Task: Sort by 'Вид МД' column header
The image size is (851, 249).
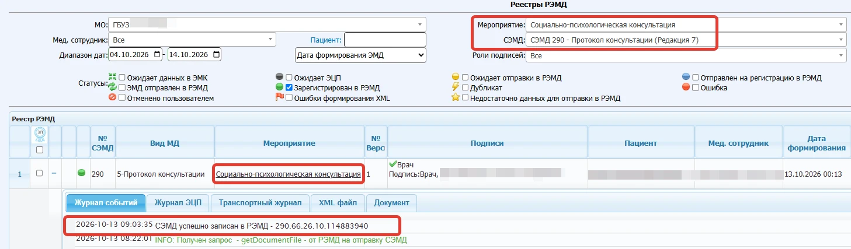Action: 165,143
